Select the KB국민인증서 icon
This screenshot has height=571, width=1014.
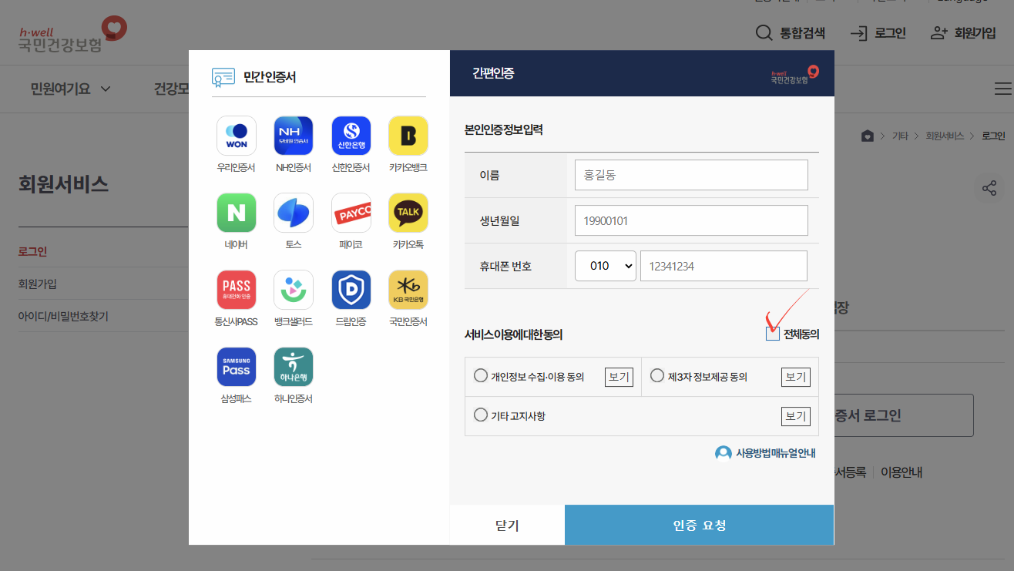[x=408, y=290]
